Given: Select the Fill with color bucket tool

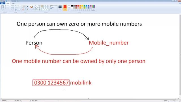Looking at the screenshot, I should 25,7.
